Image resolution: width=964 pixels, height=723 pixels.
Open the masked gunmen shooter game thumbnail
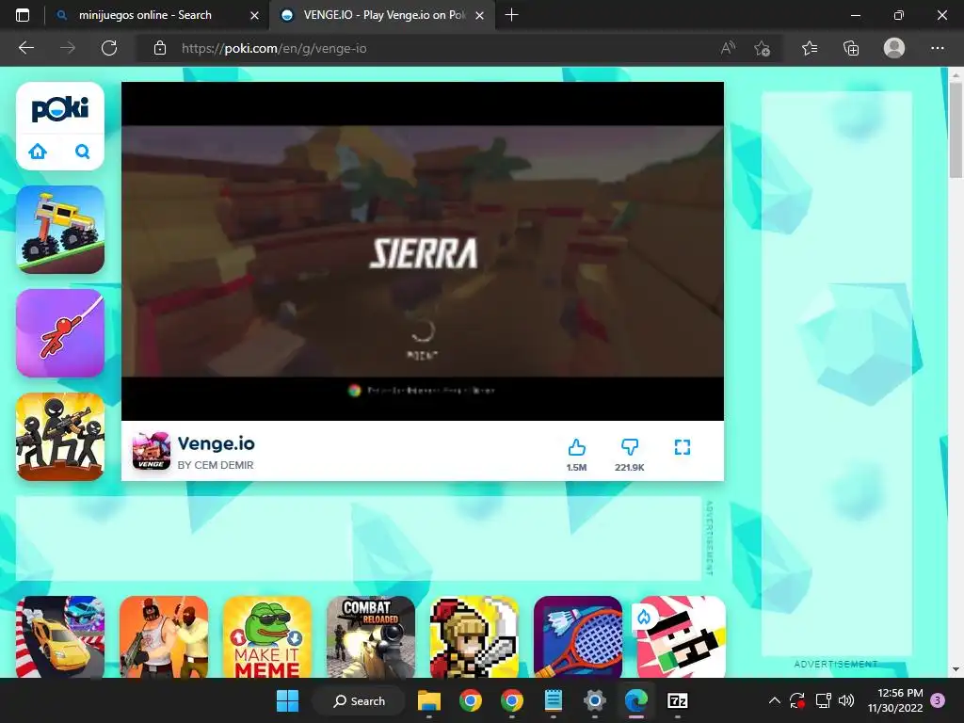pyautogui.click(x=164, y=637)
